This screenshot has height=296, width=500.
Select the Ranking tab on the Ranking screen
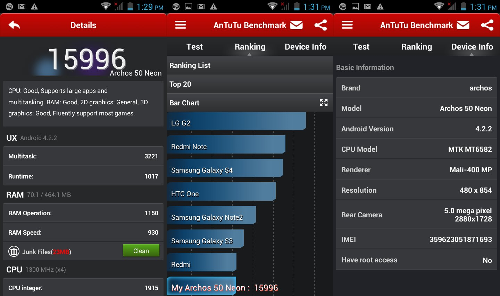point(250,47)
